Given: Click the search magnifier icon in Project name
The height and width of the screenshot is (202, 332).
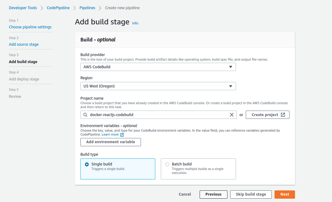Looking at the screenshot, I should click(85, 115).
